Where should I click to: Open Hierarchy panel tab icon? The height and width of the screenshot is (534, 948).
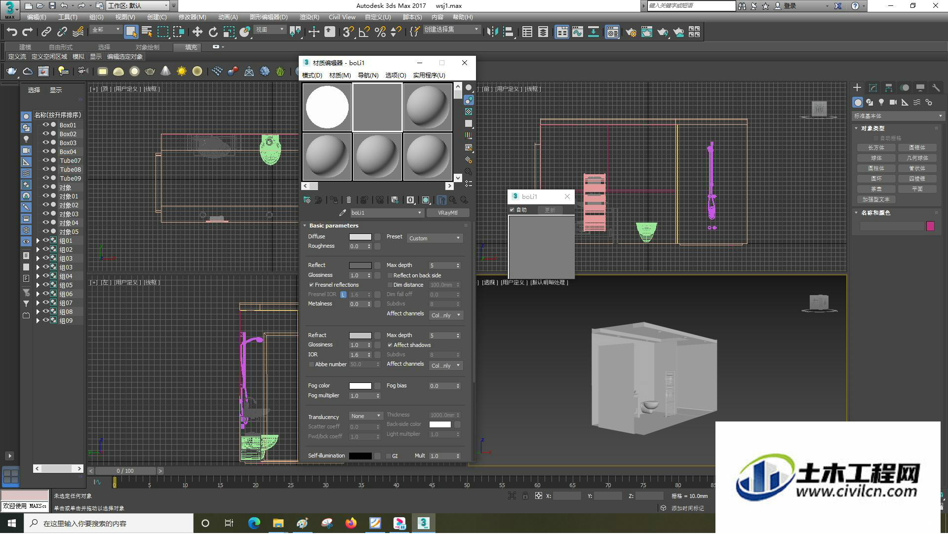889,88
